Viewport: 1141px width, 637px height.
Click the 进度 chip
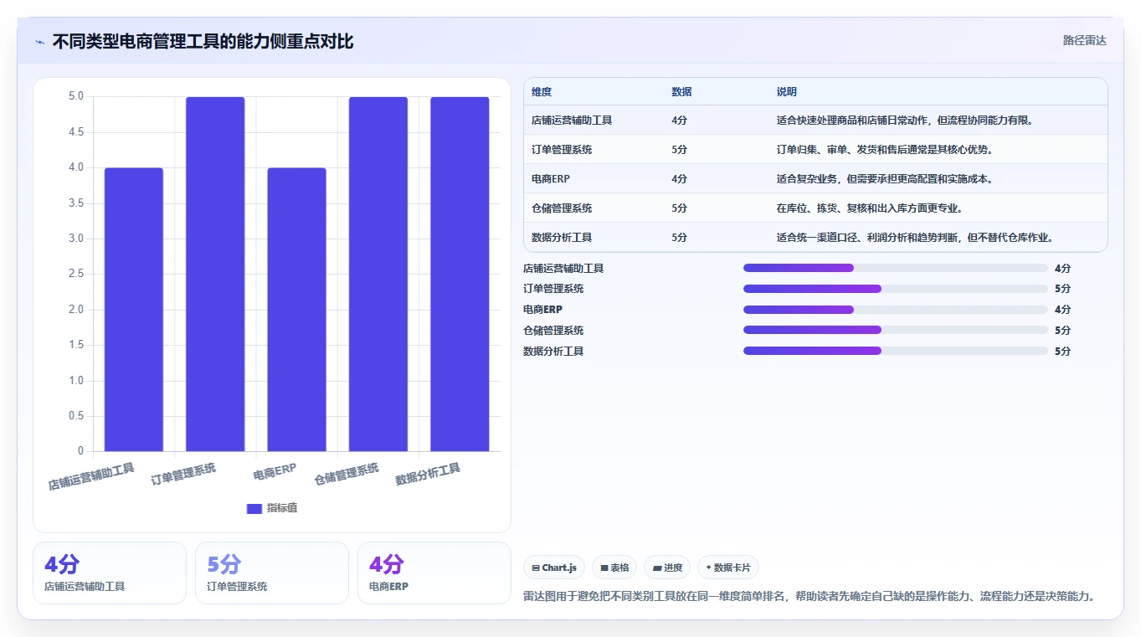(x=667, y=568)
